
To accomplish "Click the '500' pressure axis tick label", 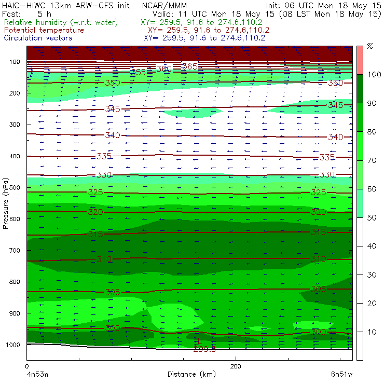I will 15,188.
